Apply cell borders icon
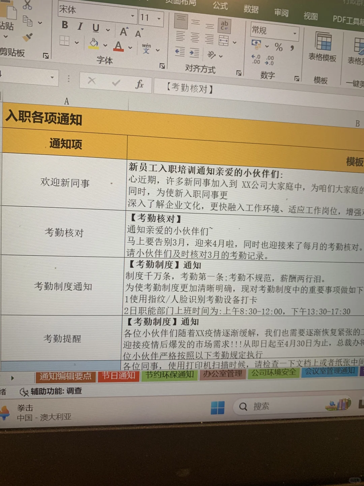This screenshot has height=486, width=364. (64, 41)
